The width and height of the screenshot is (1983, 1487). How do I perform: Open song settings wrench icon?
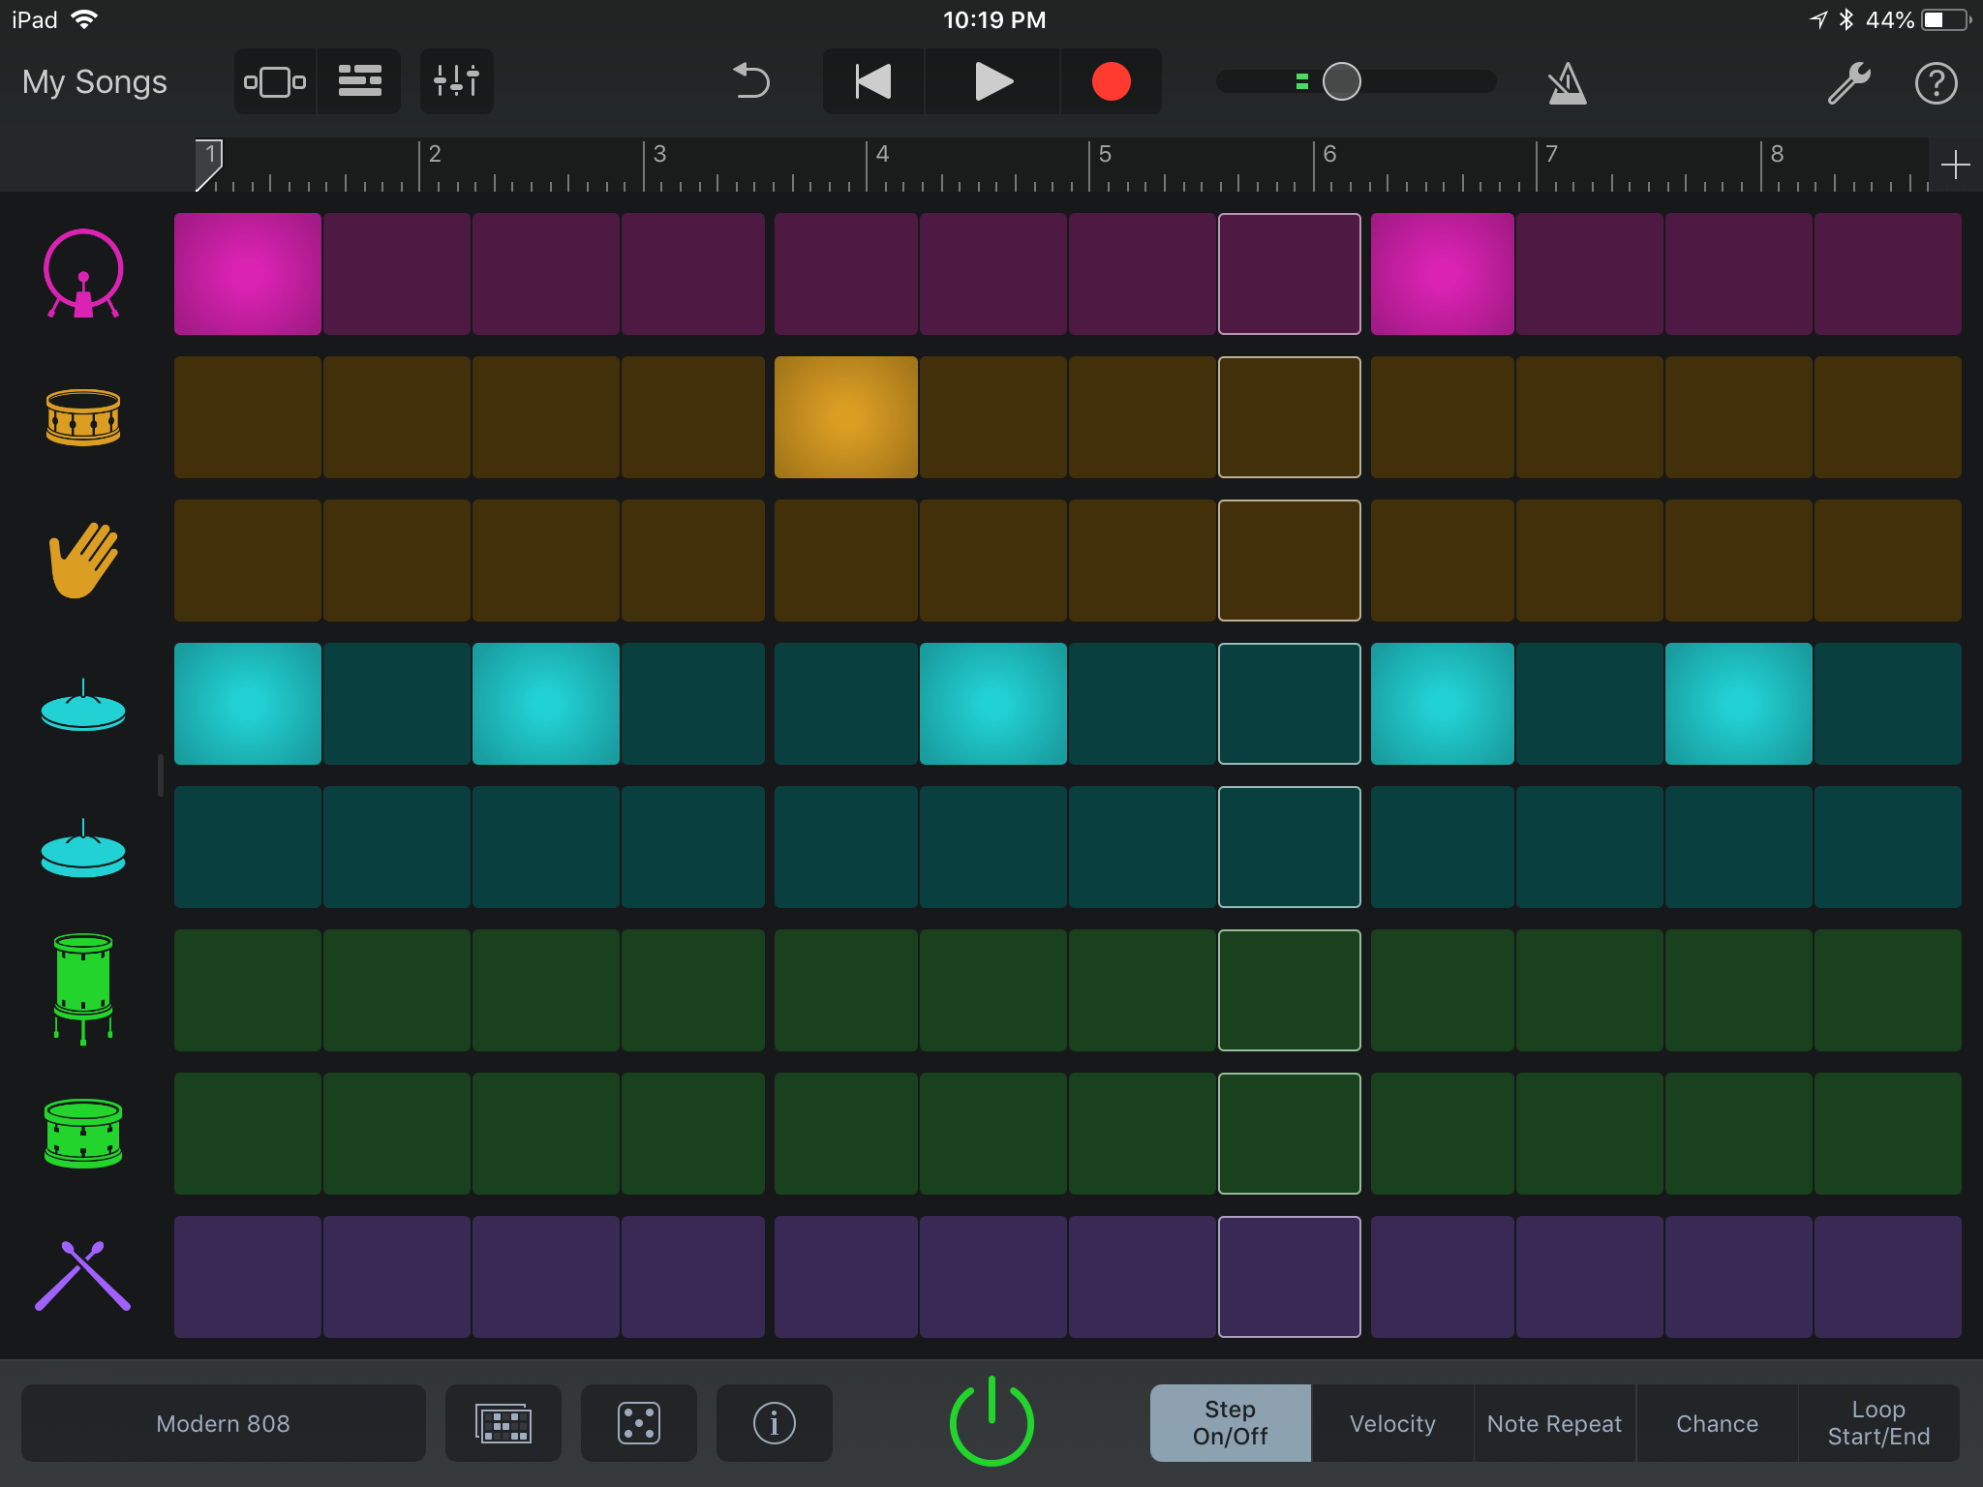tap(1848, 83)
